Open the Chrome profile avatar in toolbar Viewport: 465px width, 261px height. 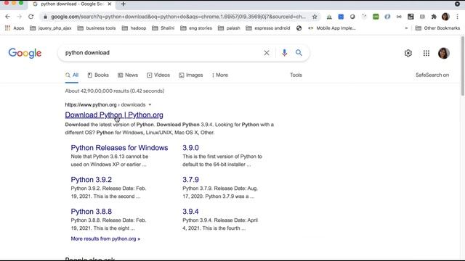click(445, 17)
